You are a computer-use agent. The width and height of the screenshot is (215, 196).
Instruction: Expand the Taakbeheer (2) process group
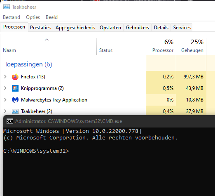coord(5,111)
